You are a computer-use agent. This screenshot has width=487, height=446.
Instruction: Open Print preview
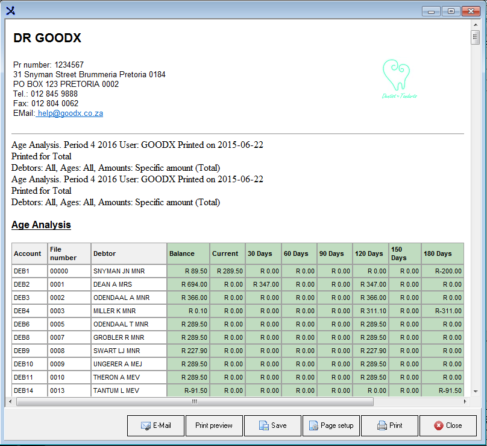213,425
